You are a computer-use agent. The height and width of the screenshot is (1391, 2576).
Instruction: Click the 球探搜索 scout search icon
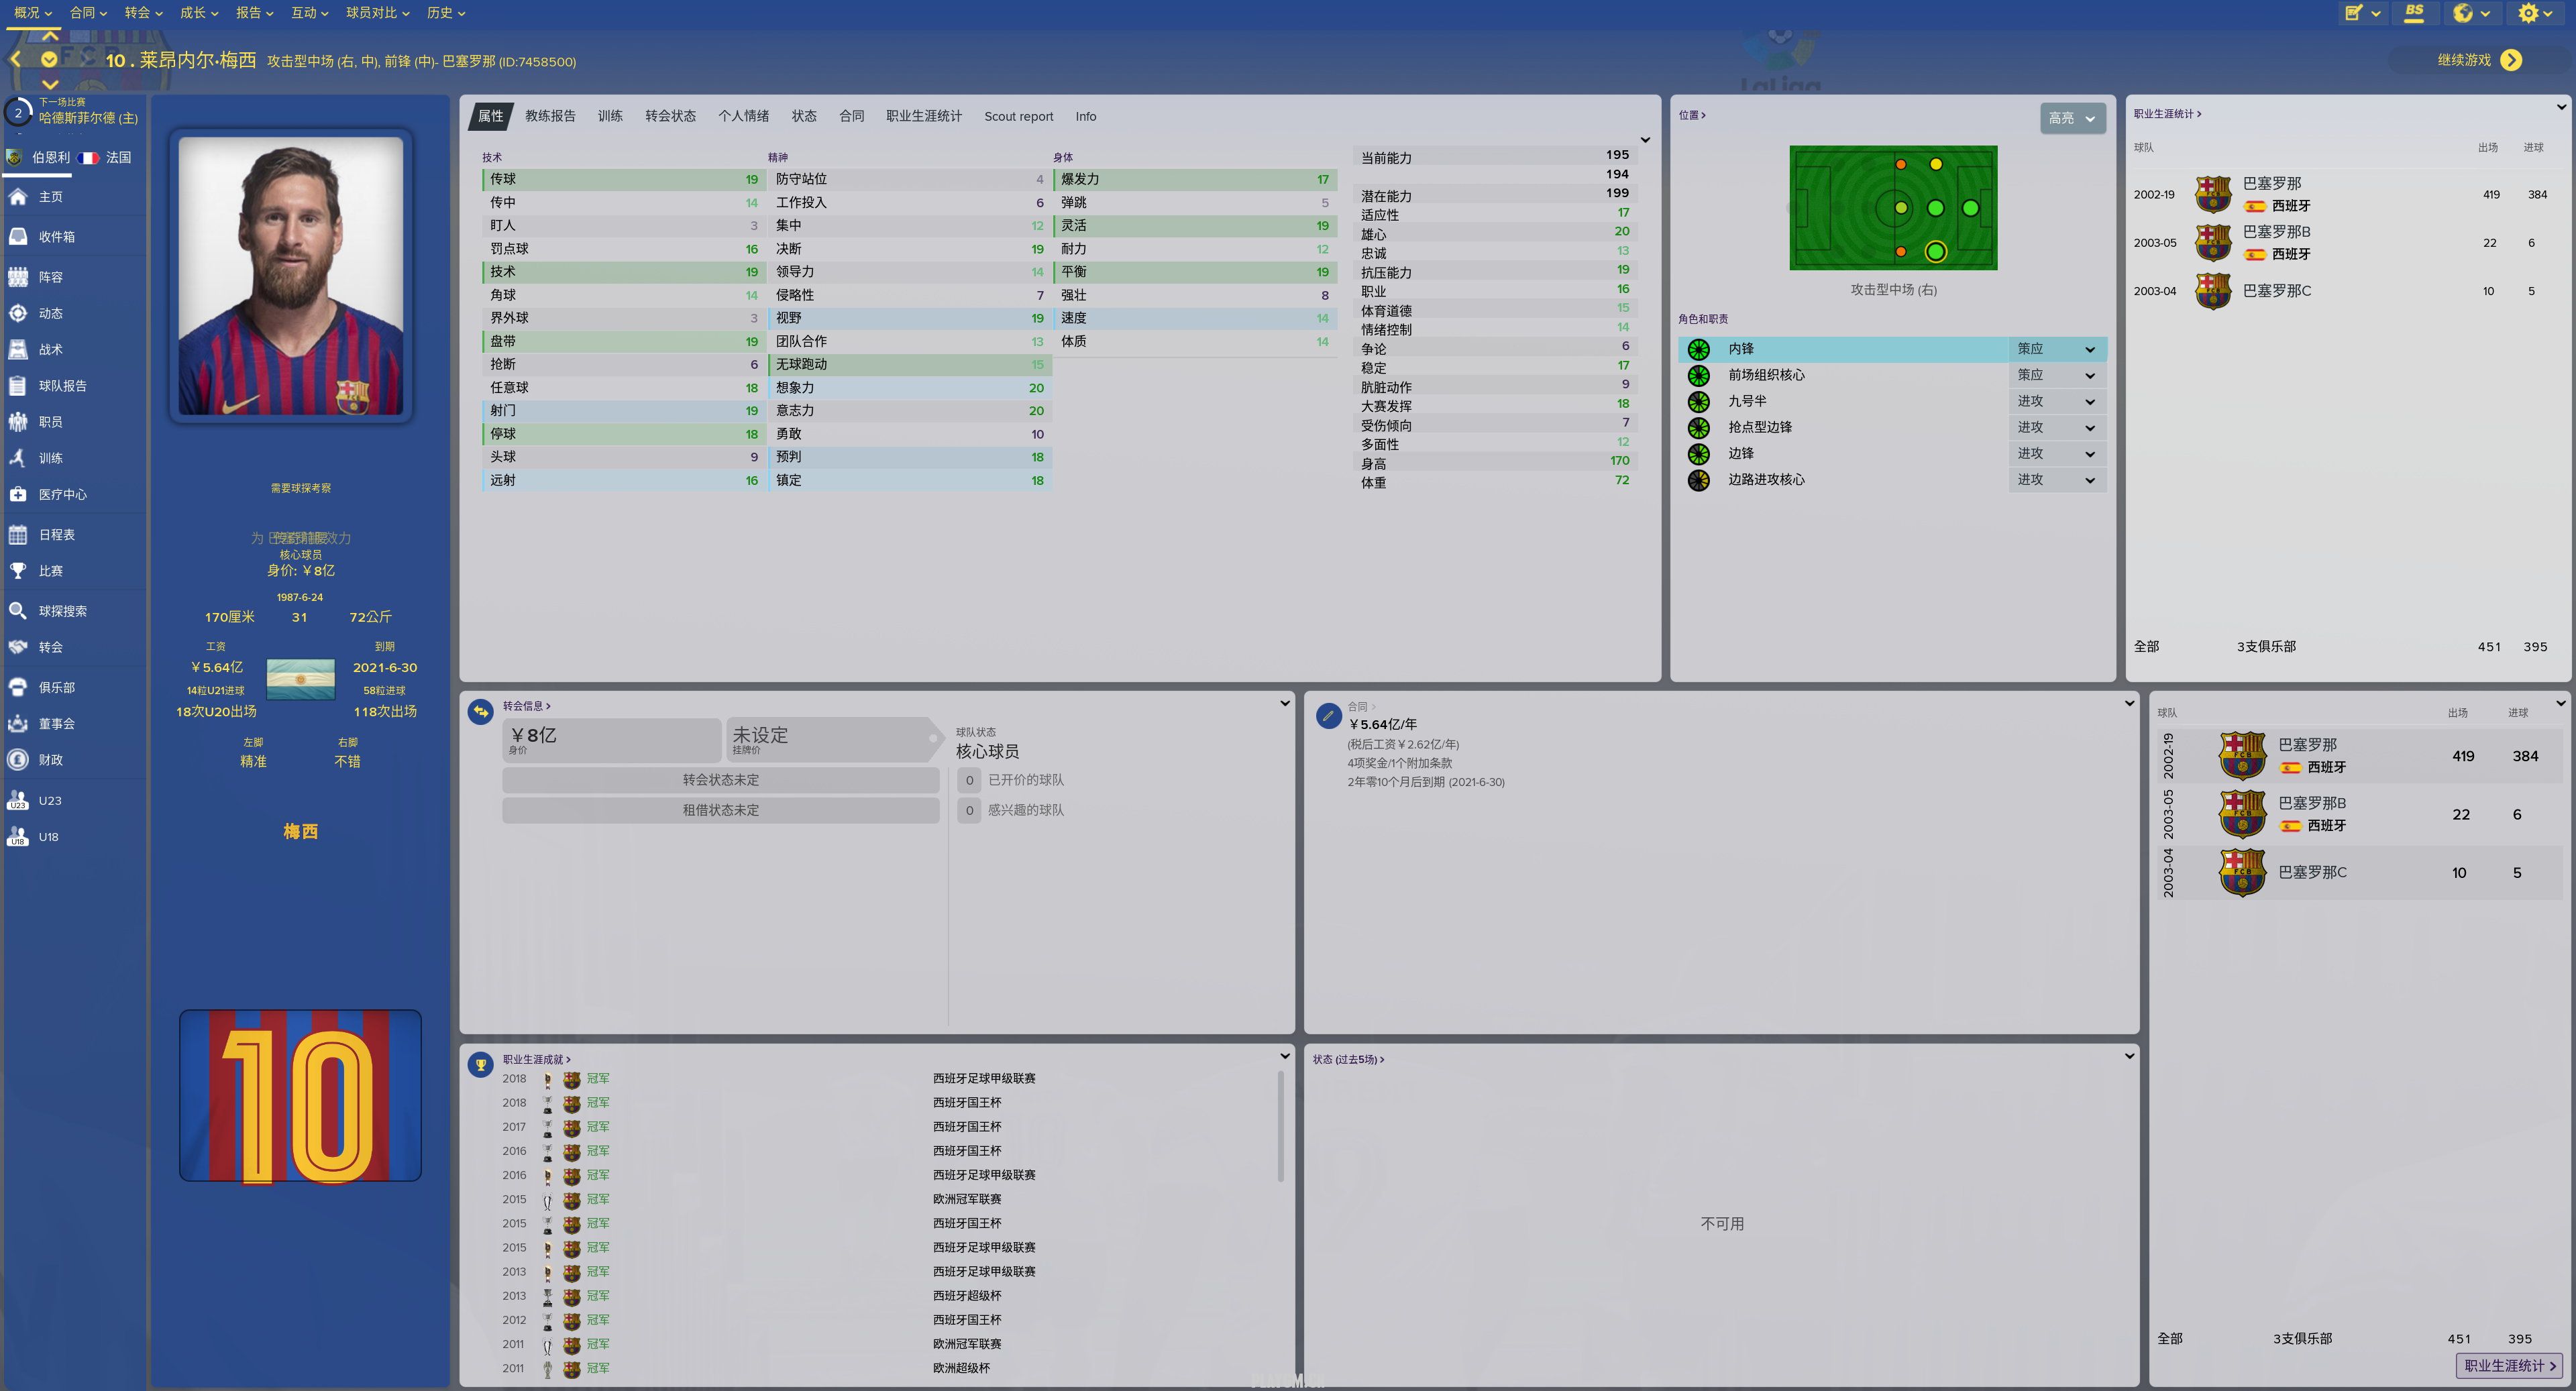[18, 611]
